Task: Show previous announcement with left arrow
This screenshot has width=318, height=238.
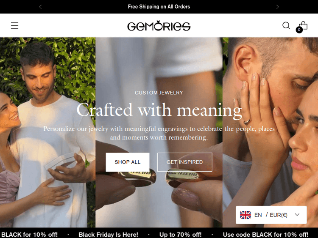Action: tap(40, 7)
